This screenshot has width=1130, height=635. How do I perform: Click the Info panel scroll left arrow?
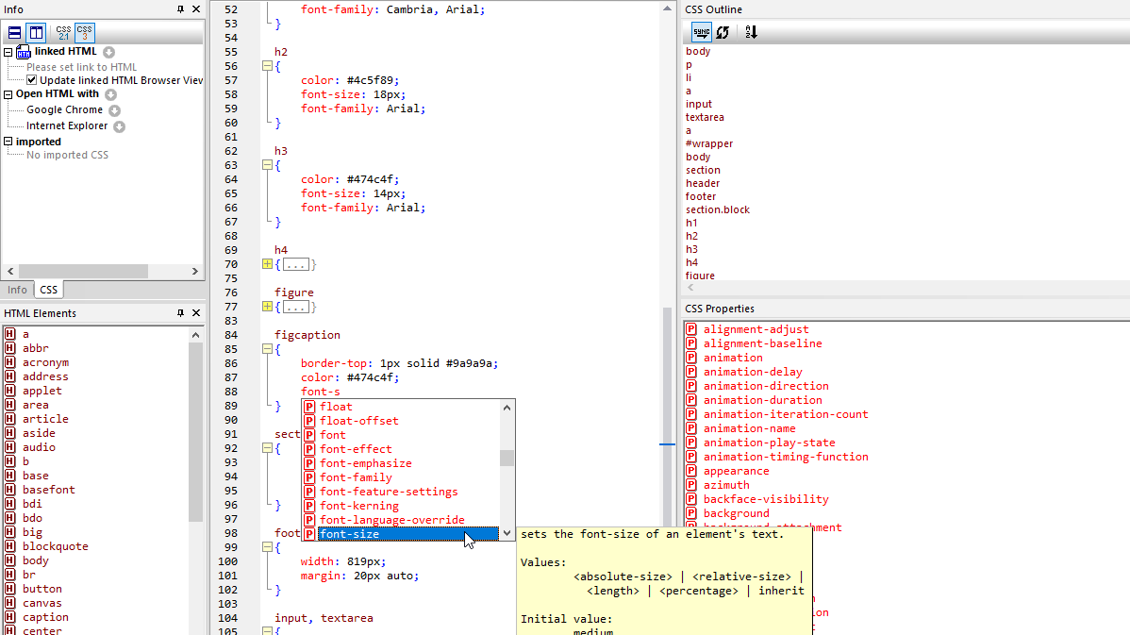(x=10, y=271)
